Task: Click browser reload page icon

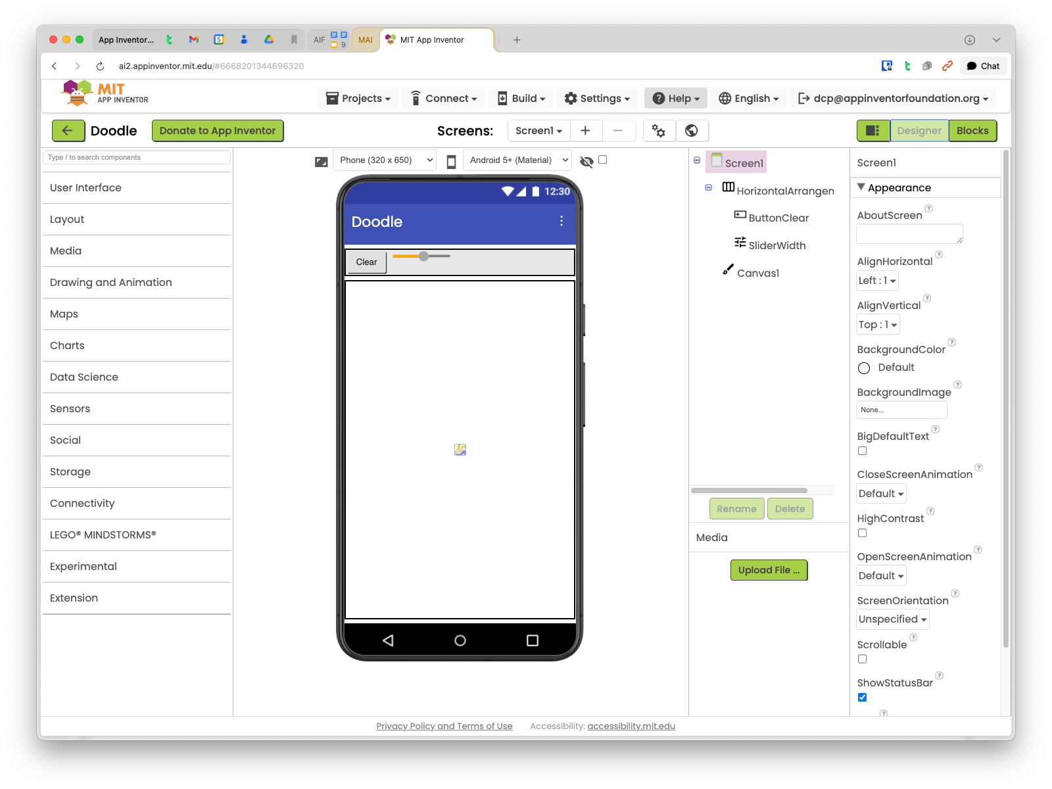Action: click(x=100, y=66)
